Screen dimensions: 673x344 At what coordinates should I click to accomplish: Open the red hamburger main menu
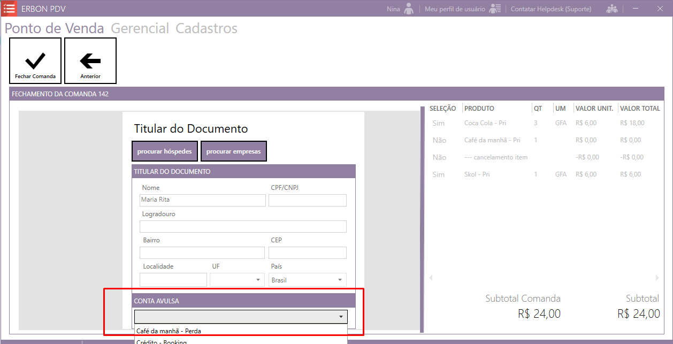coord(9,9)
